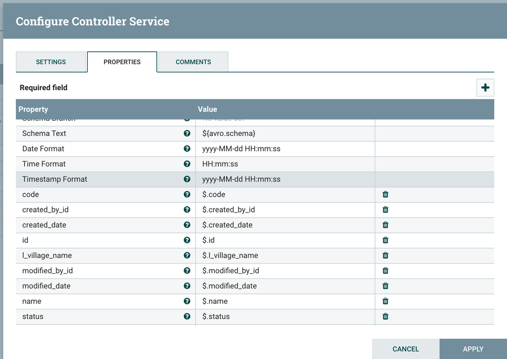Open help icon for l_village_name property

pos(187,255)
